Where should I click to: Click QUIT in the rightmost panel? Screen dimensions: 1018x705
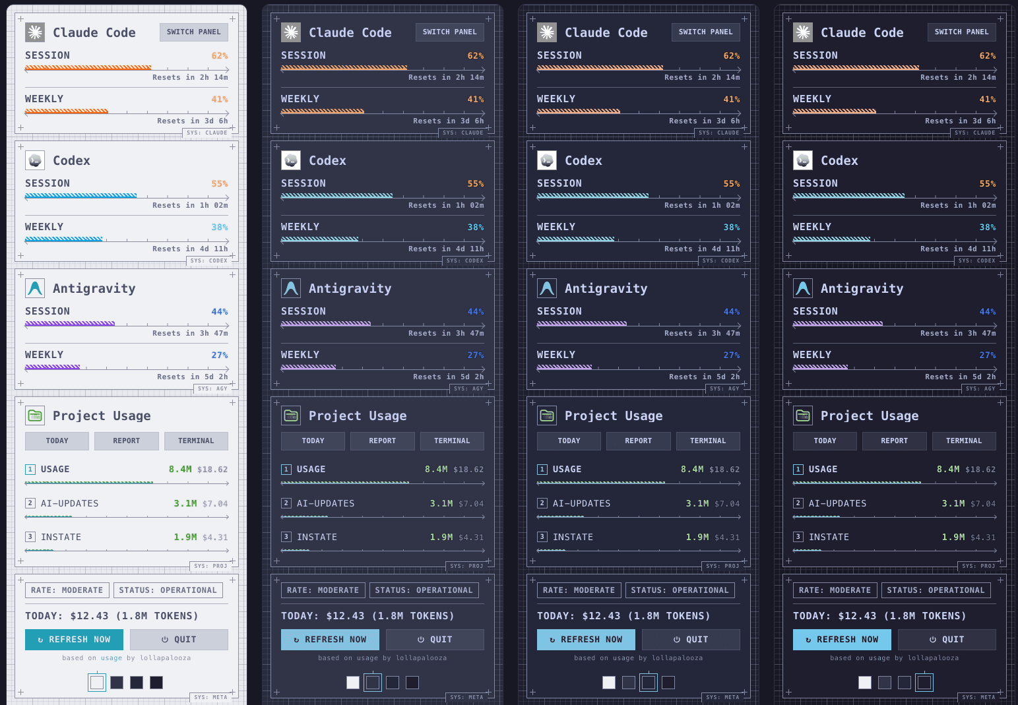pos(947,640)
